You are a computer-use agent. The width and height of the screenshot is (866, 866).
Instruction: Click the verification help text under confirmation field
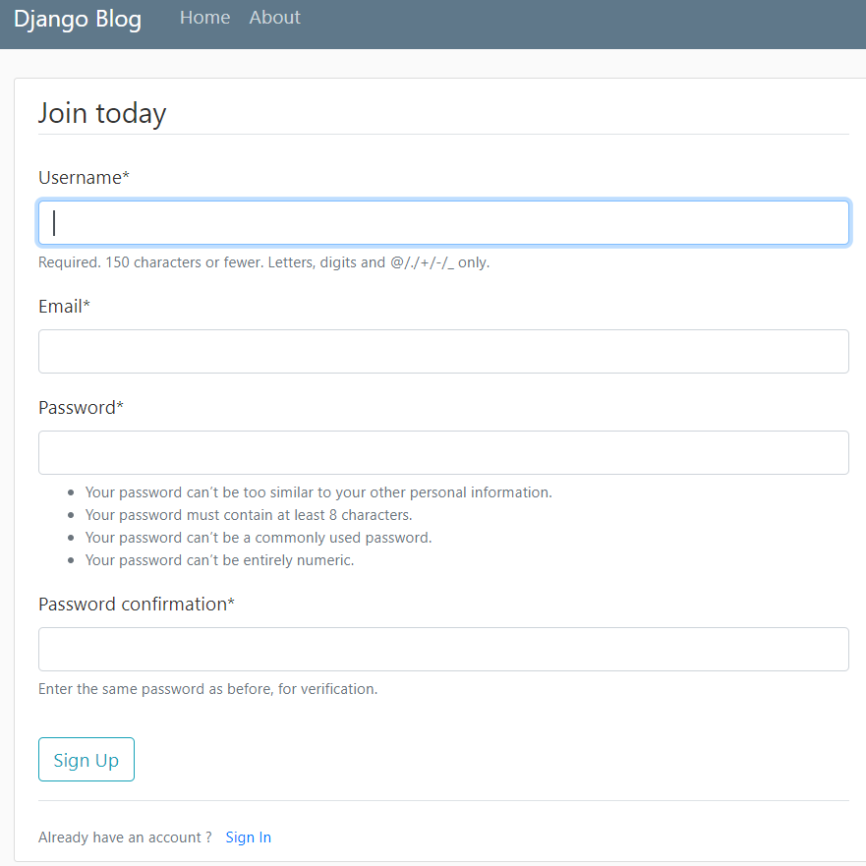click(207, 688)
